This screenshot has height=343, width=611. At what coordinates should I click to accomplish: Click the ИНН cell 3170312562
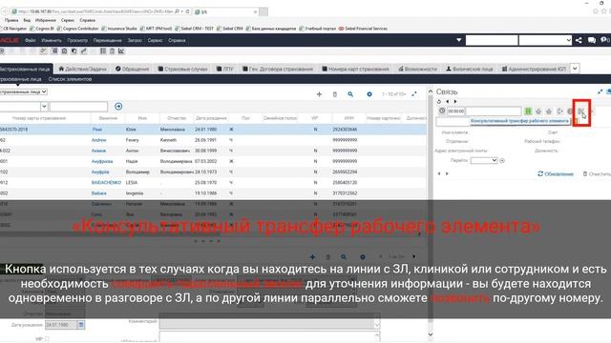[345, 193]
